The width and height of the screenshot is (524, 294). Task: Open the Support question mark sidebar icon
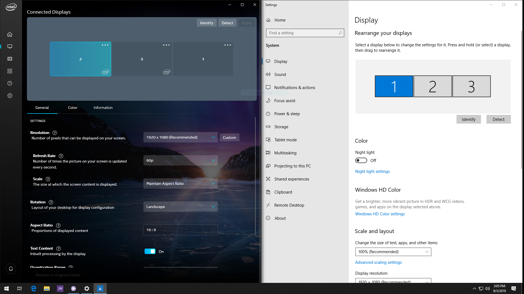pos(10,83)
